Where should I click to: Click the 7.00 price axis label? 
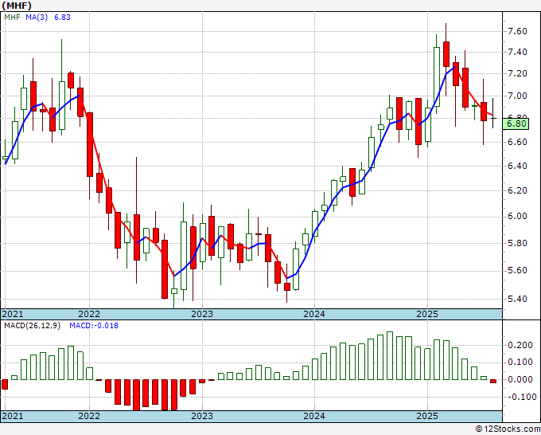(x=517, y=96)
